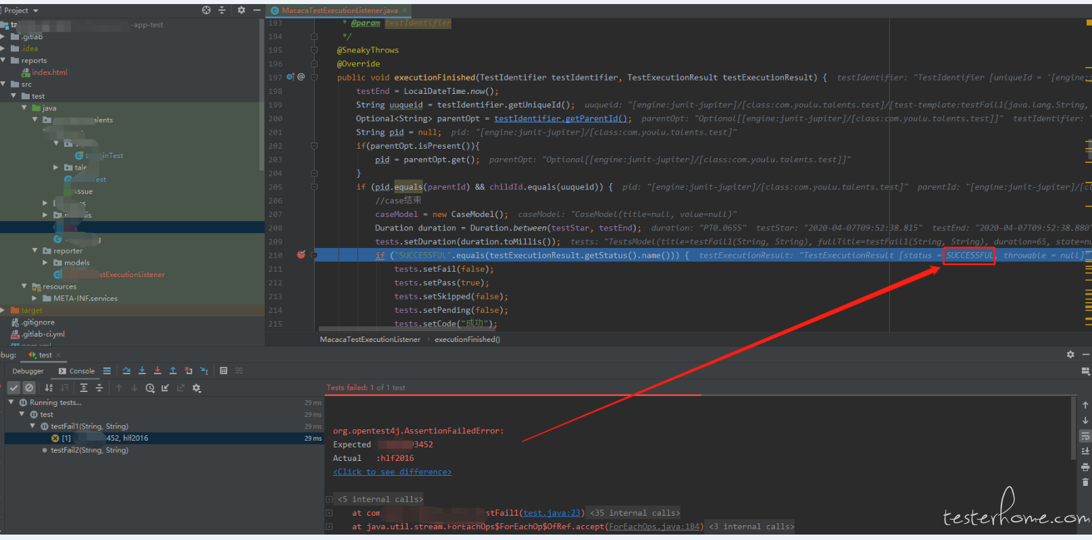The height and width of the screenshot is (540, 1092).
Task: Toggle the Show Passed checkmark filter
Action: click(14, 388)
